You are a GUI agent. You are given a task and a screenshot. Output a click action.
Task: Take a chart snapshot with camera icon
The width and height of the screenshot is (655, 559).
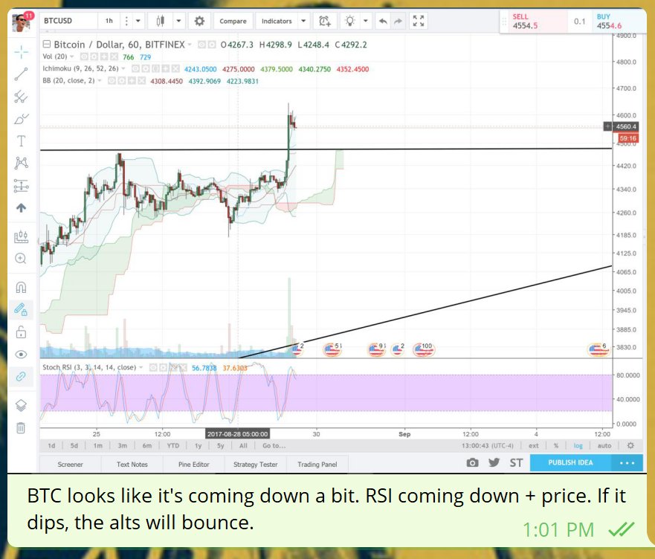click(x=472, y=462)
